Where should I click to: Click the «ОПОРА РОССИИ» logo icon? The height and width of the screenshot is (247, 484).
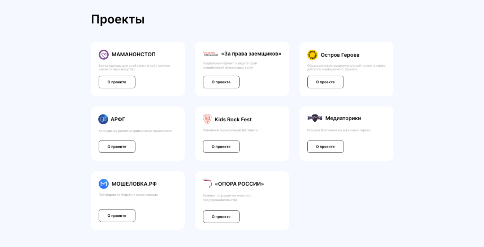207,184
